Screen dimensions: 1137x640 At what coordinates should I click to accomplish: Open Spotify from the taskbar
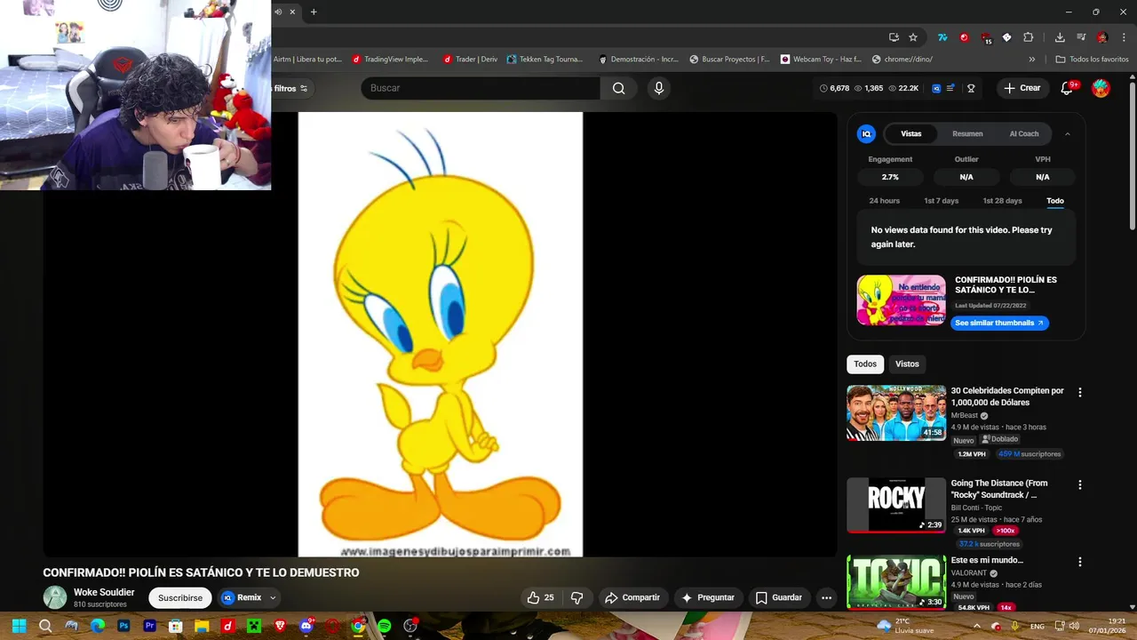[x=384, y=626]
